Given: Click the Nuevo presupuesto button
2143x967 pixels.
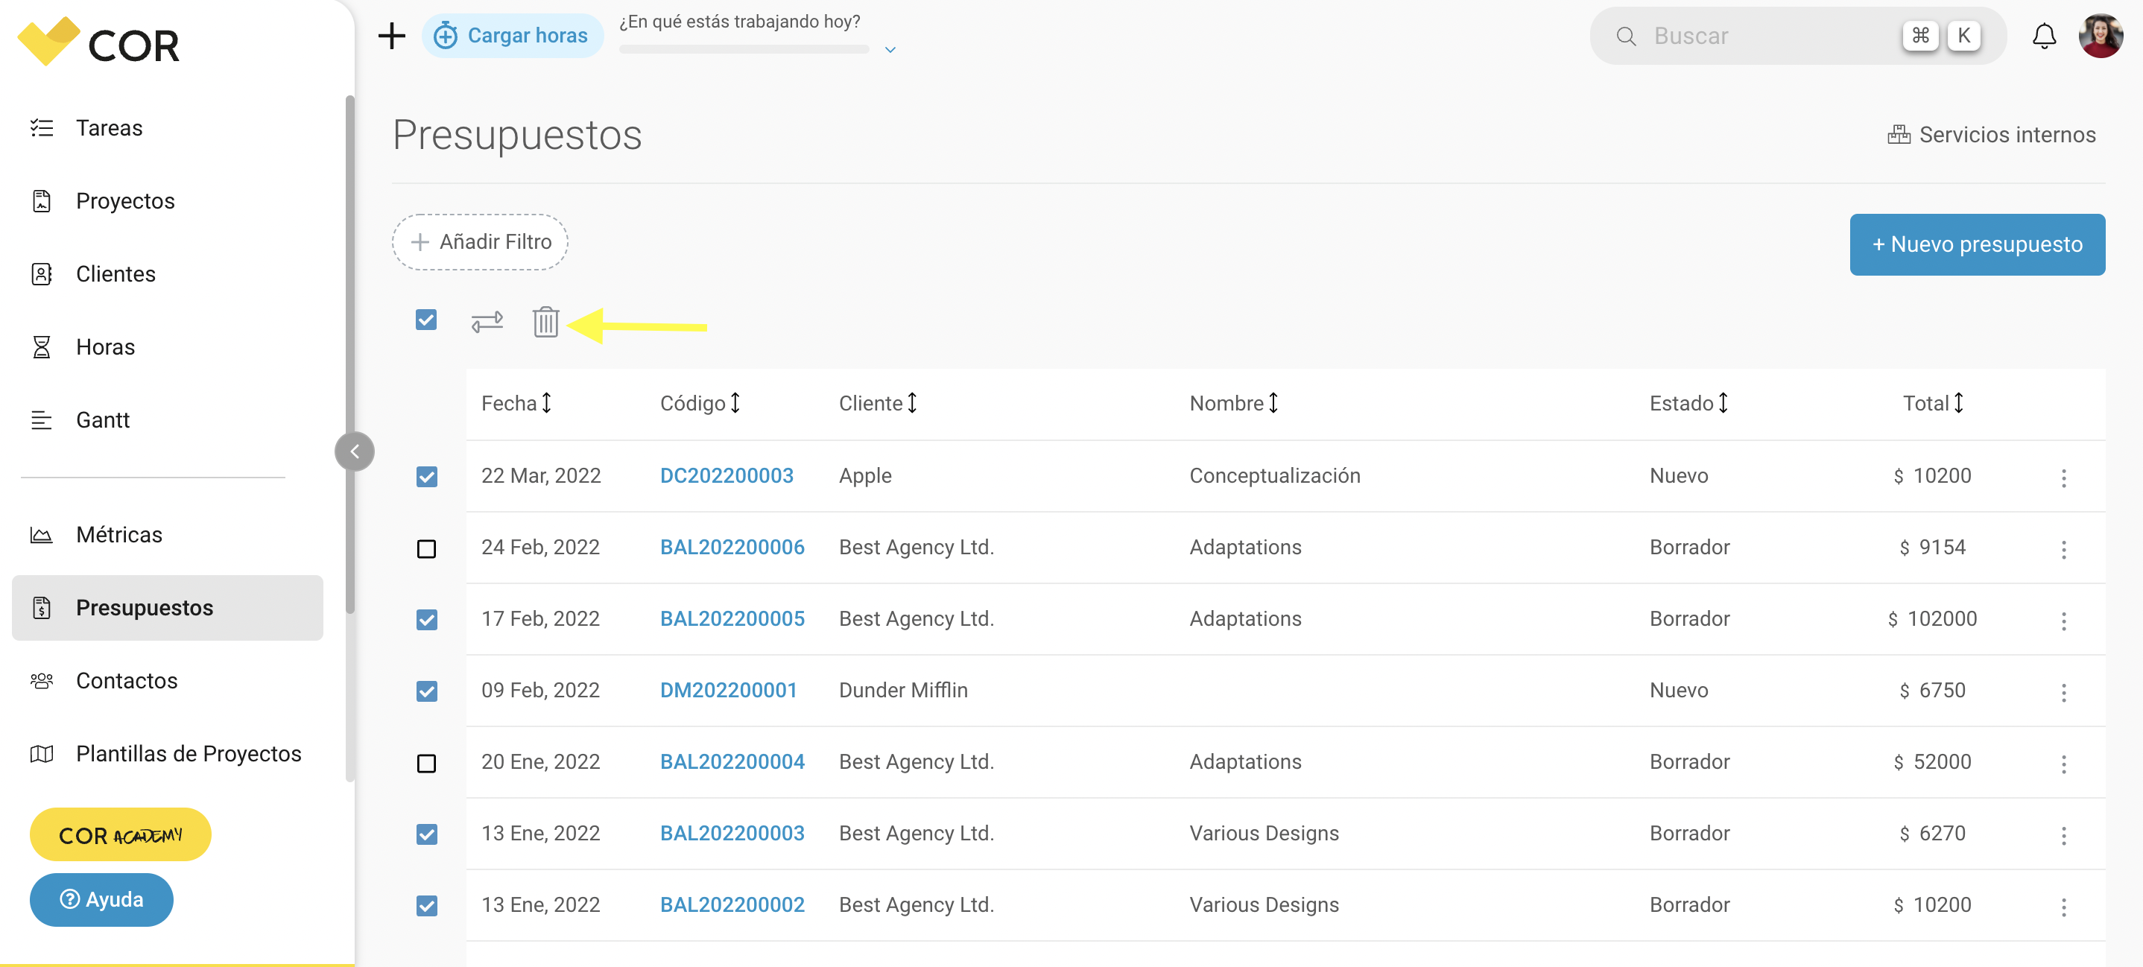Looking at the screenshot, I should pyautogui.click(x=1977, y=244).
